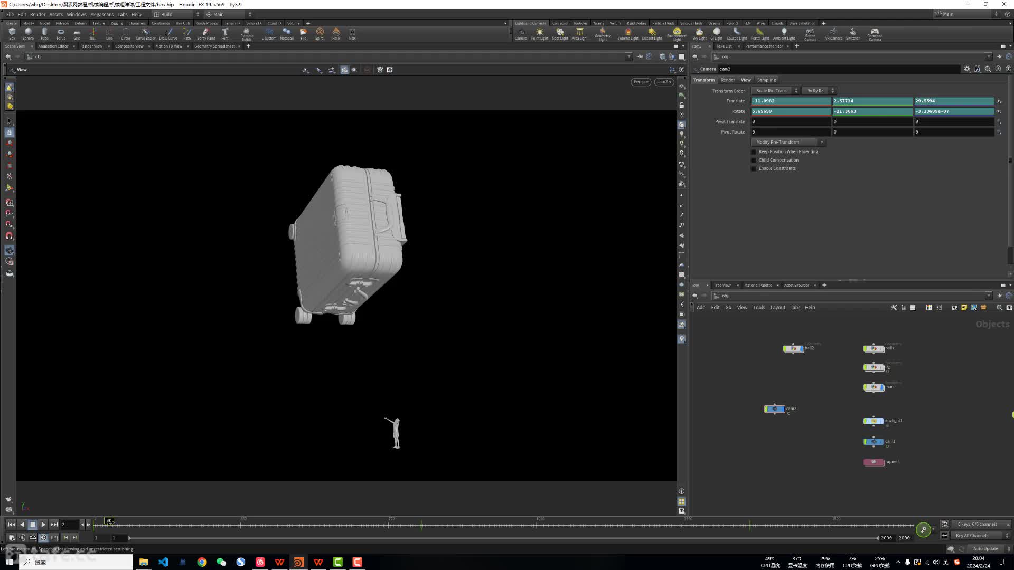Create a Point Light
1014x570 pixels.
click(539, 34)
